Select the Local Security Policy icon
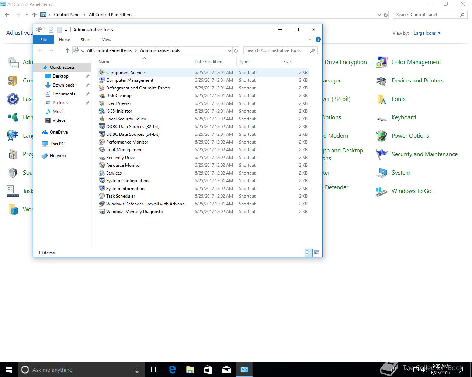472x377 pixels. 102,119
